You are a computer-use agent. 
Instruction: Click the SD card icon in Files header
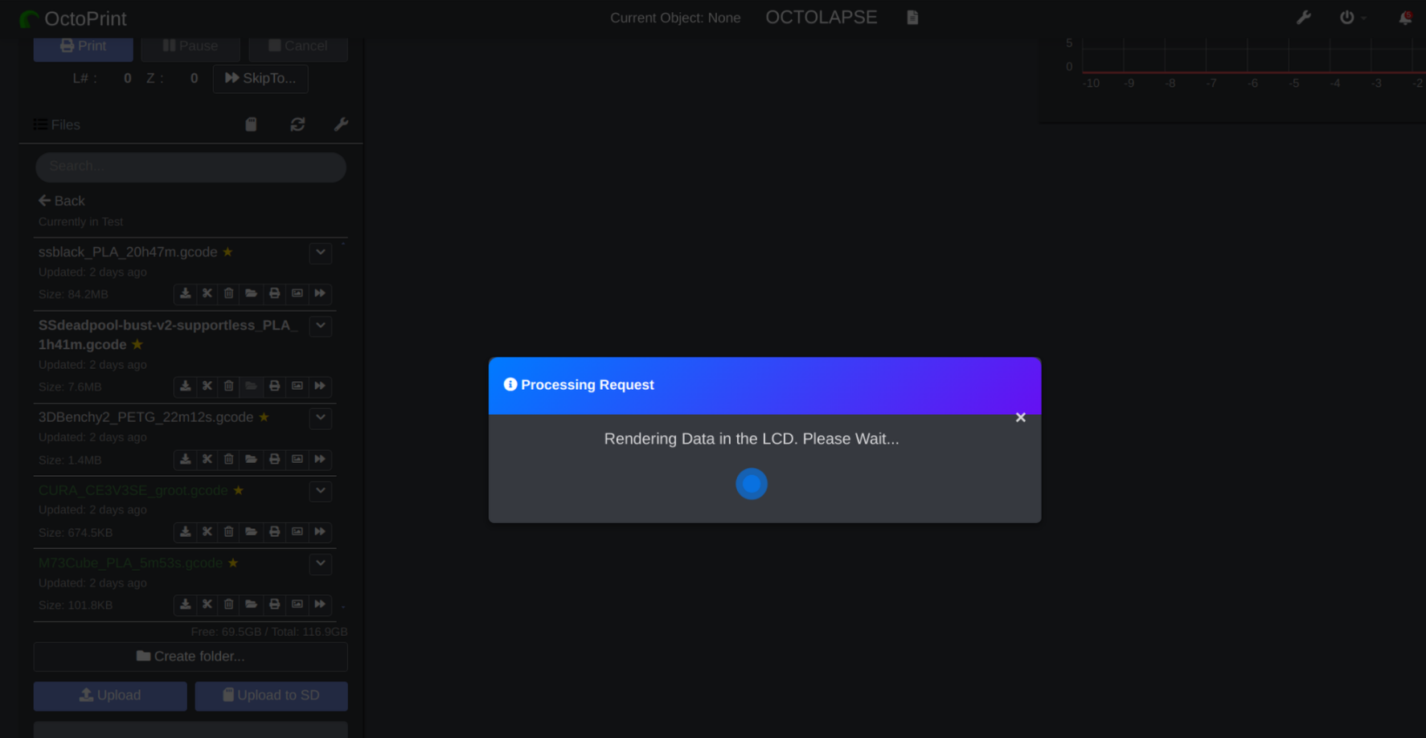point(251,125)
